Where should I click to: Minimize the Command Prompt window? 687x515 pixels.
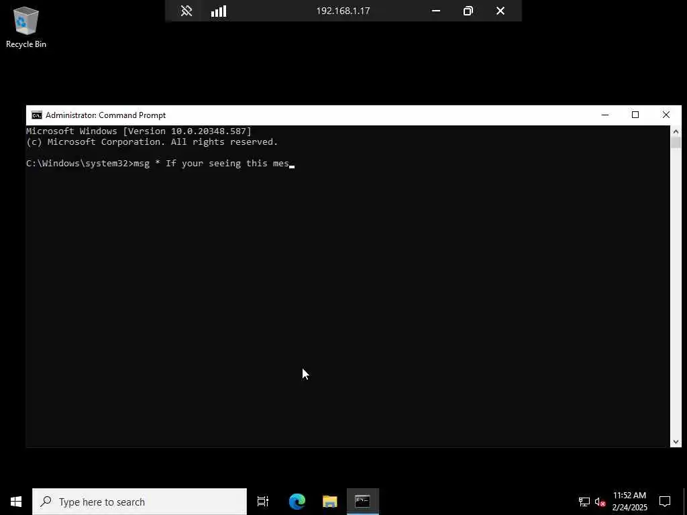[605, 115]
